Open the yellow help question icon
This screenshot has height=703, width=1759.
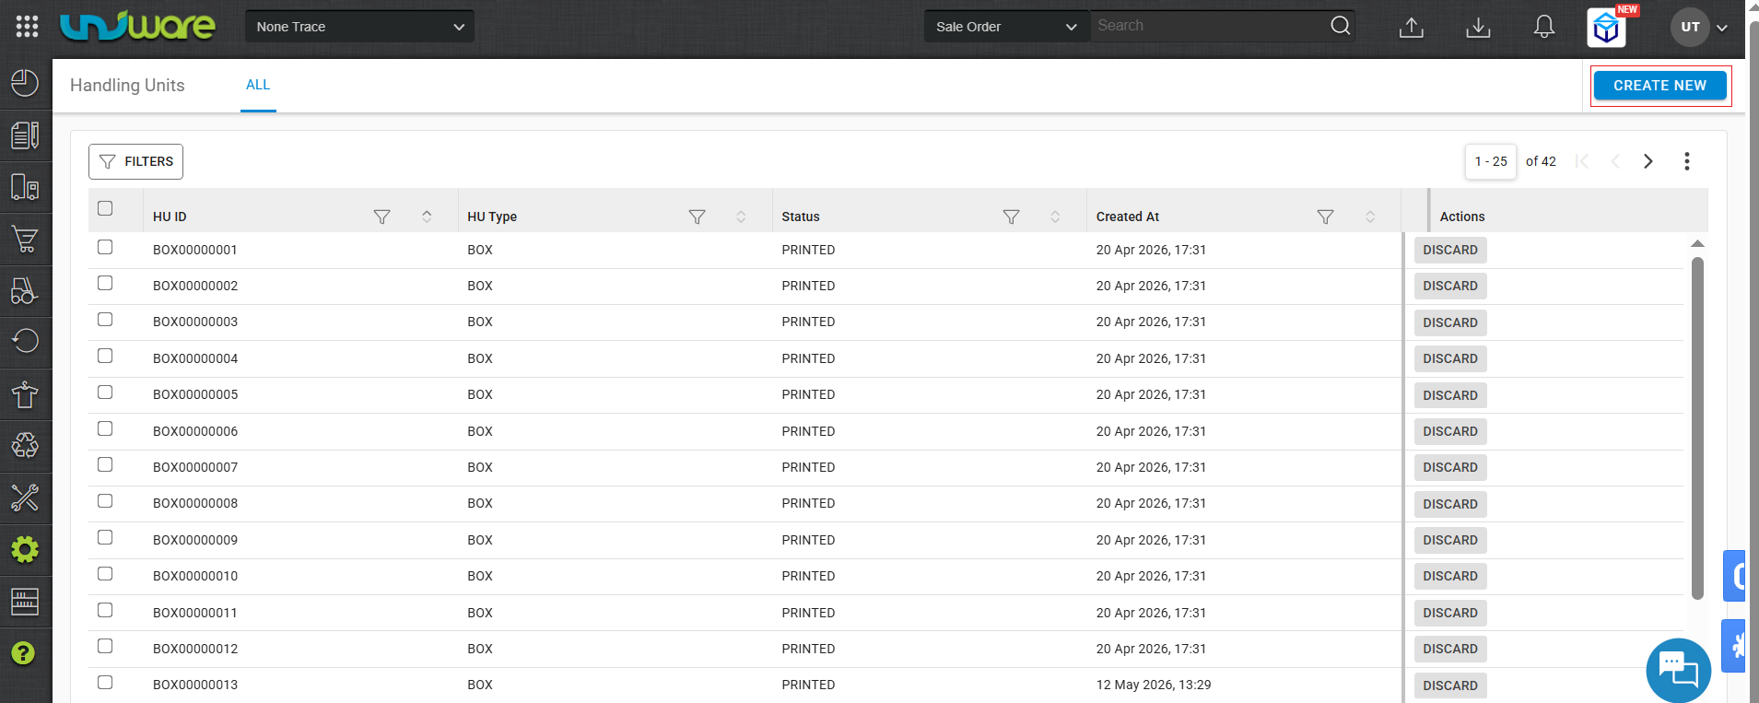pos(23,653)
